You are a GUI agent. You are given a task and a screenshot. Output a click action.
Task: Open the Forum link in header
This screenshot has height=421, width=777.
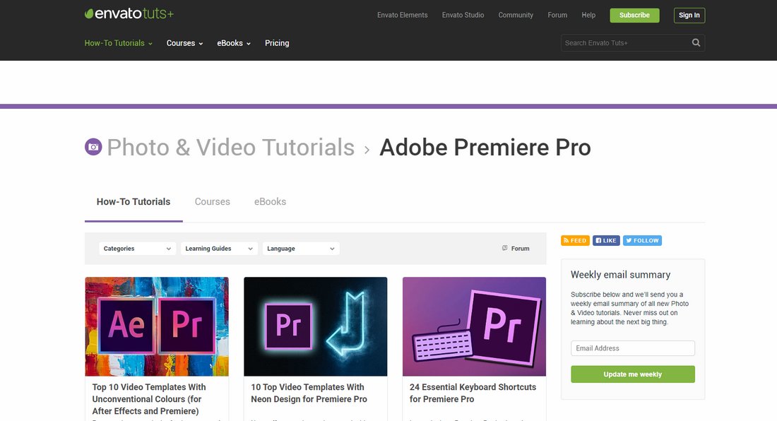557,15
